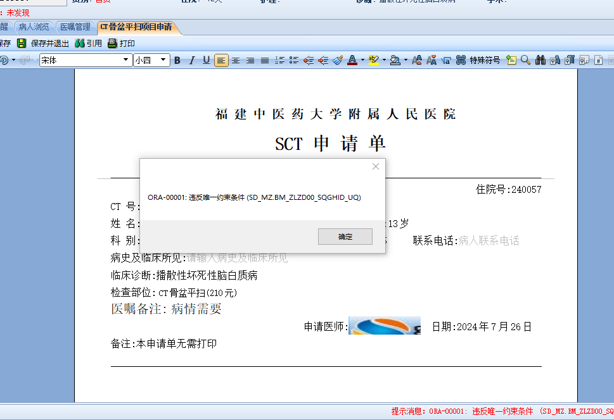
Task: Toggle justify alignment button
Action: pos(265,60)
